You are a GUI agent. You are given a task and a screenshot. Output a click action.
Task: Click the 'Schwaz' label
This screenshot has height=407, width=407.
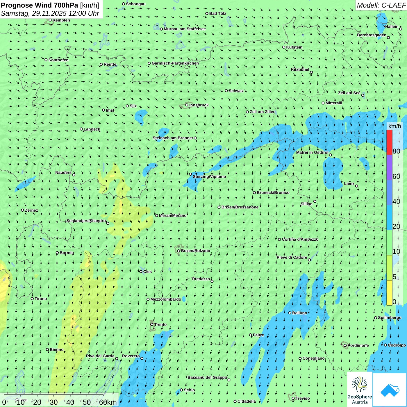click(236, 91)
